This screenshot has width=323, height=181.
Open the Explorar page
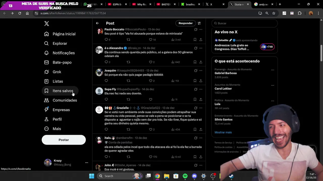(x=56, y=43)
